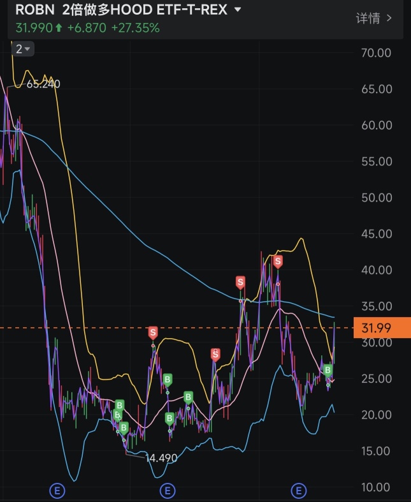Screen dimensions: 411x502
Task: Open the ROBN ticker title dropdown arrow
Action: point(237,10)
